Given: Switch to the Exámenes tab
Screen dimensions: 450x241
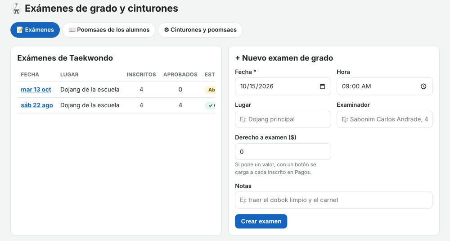Looking at the screenshot, I should 35,30.
